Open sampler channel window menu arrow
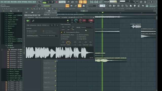The height and width of the screenshot is (91, 162). point(26,17)
